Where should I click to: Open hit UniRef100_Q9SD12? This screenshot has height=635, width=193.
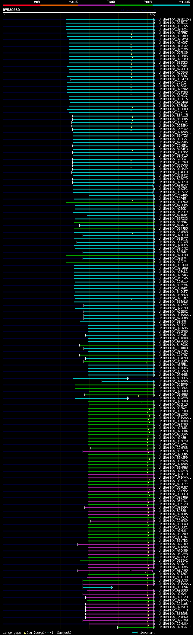point(173,23)
